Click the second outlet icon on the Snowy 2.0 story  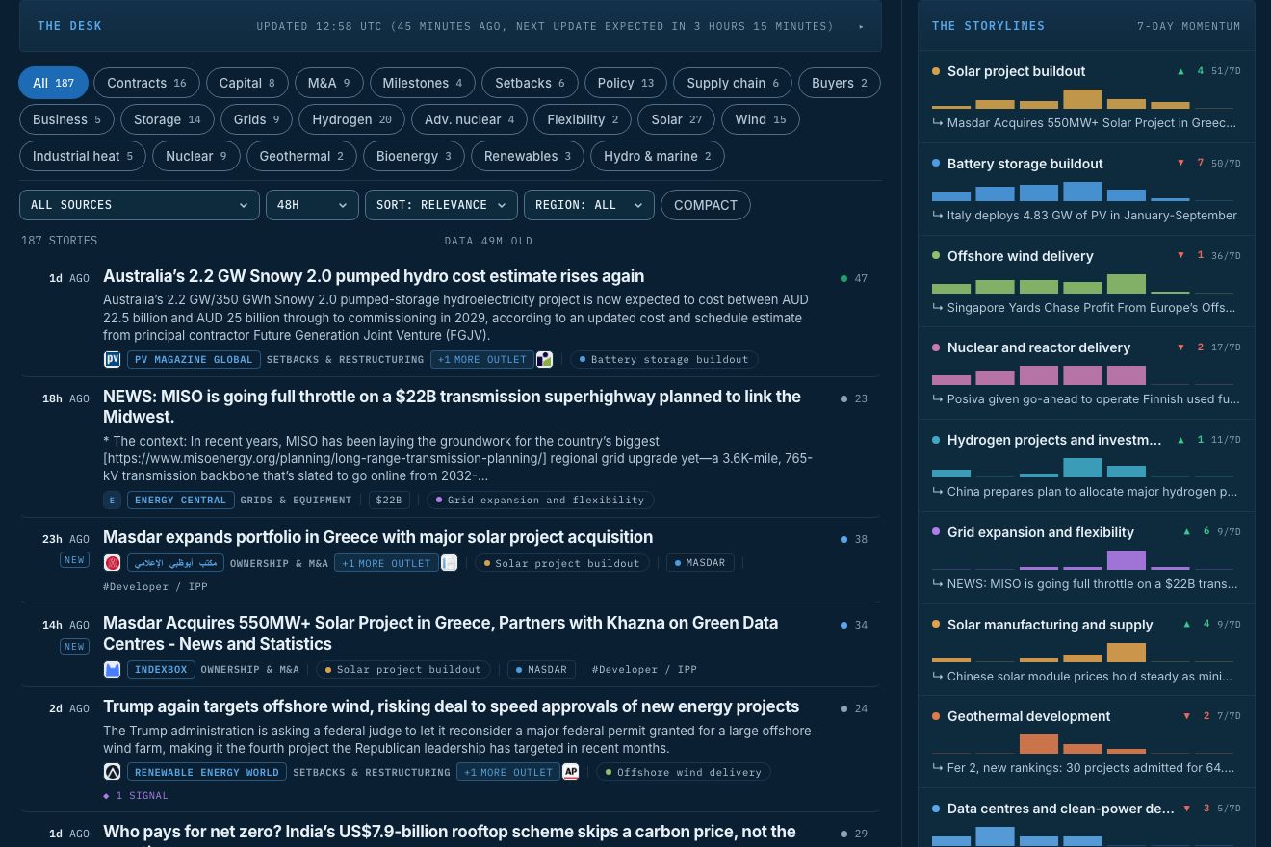[x=544, y=359]
